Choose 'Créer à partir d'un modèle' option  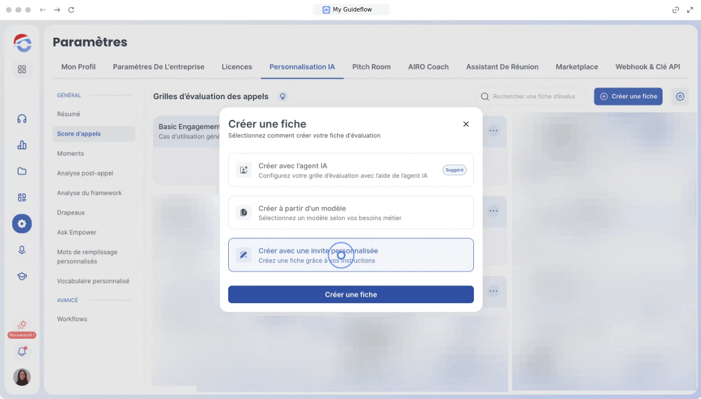coord(350,213)
